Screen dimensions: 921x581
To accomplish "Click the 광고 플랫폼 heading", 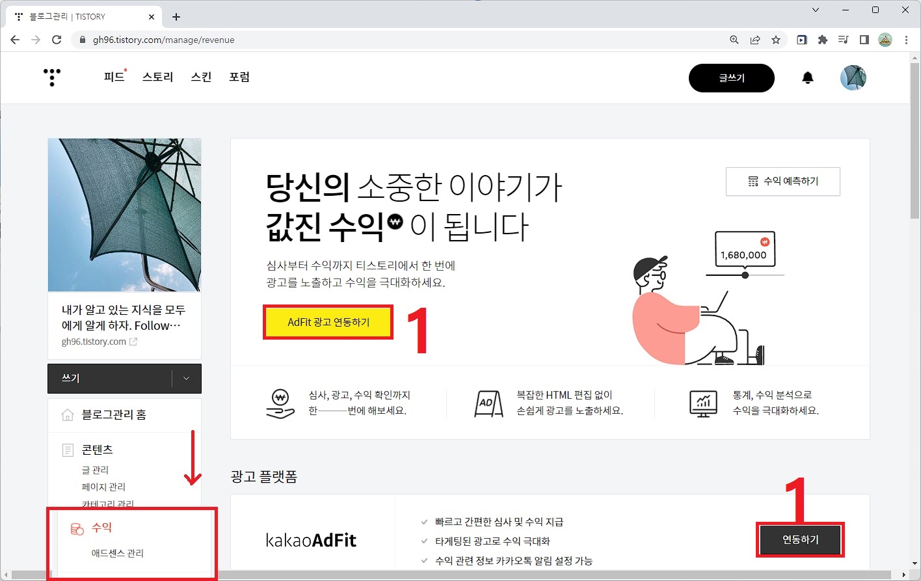I will coord(263,477).
